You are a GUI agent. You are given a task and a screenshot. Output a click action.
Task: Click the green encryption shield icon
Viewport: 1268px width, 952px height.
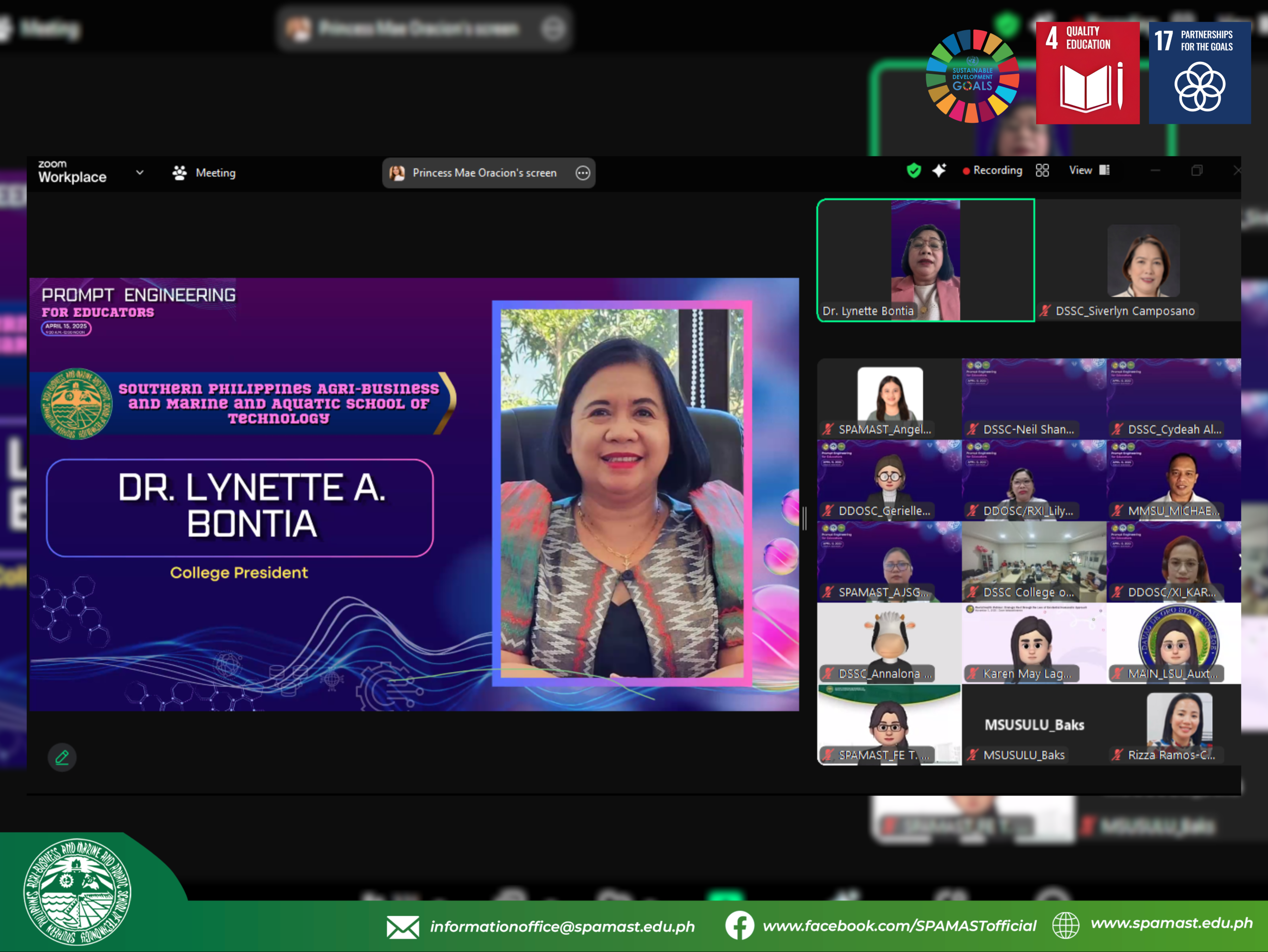coord(914,170)
